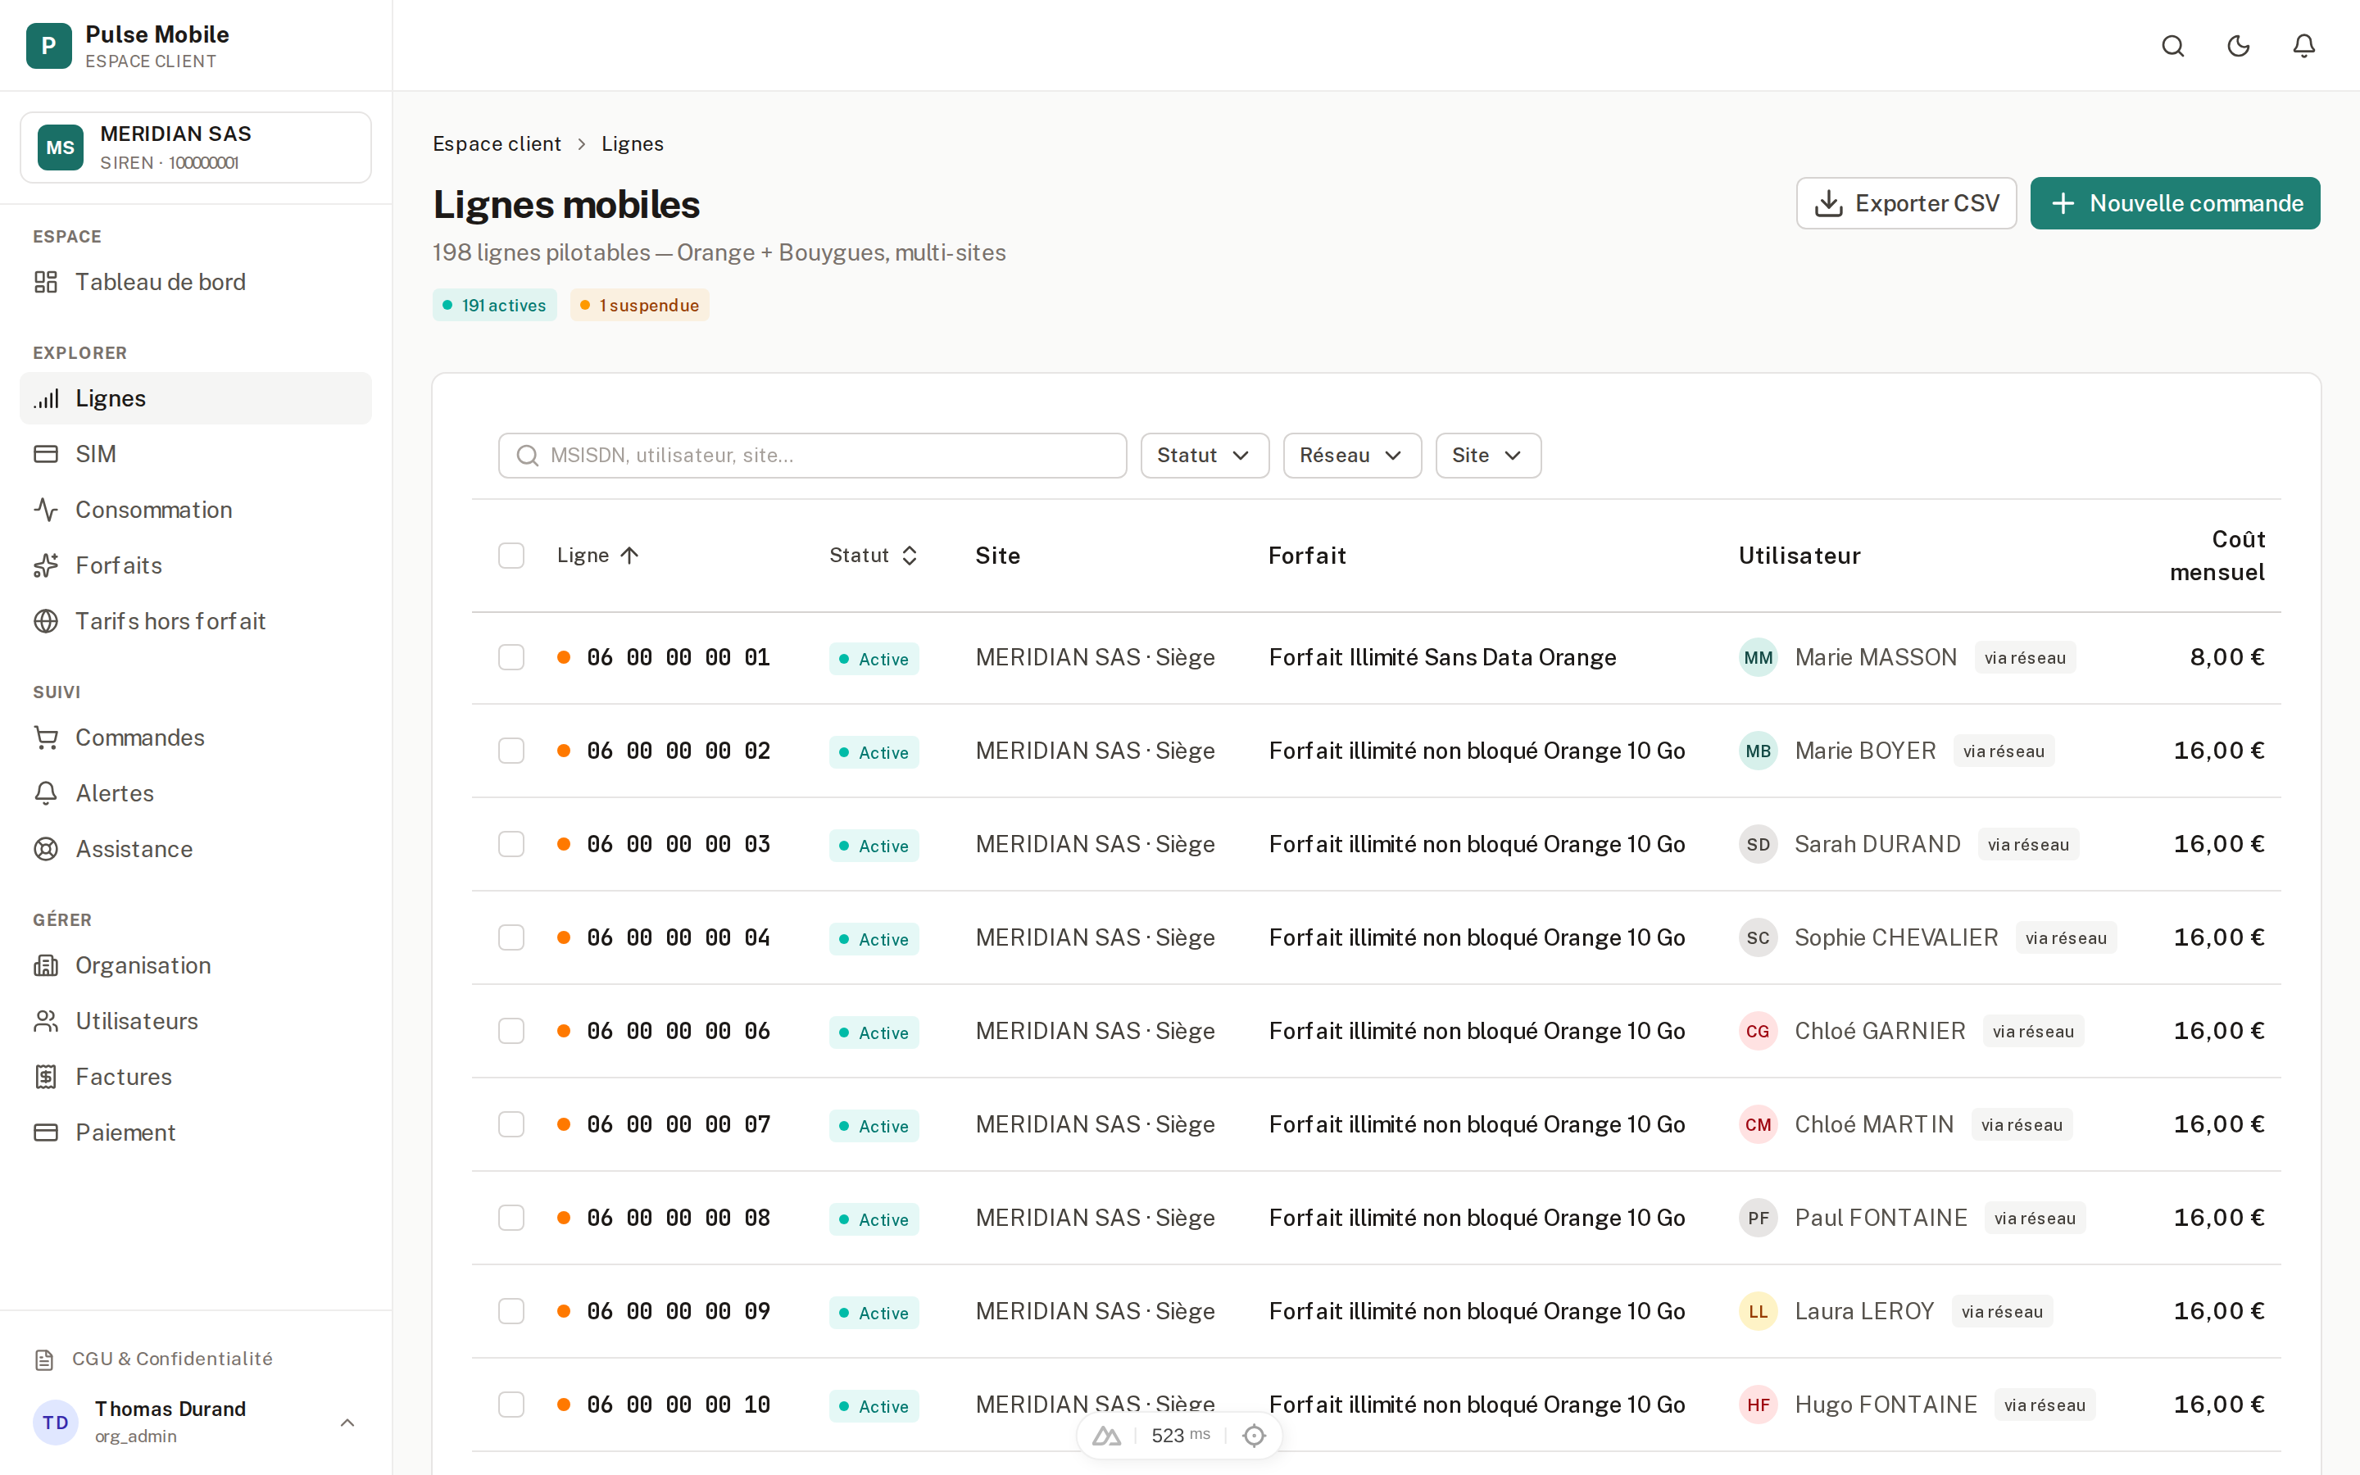Click the SIM card icon

[x=46, y=454]
